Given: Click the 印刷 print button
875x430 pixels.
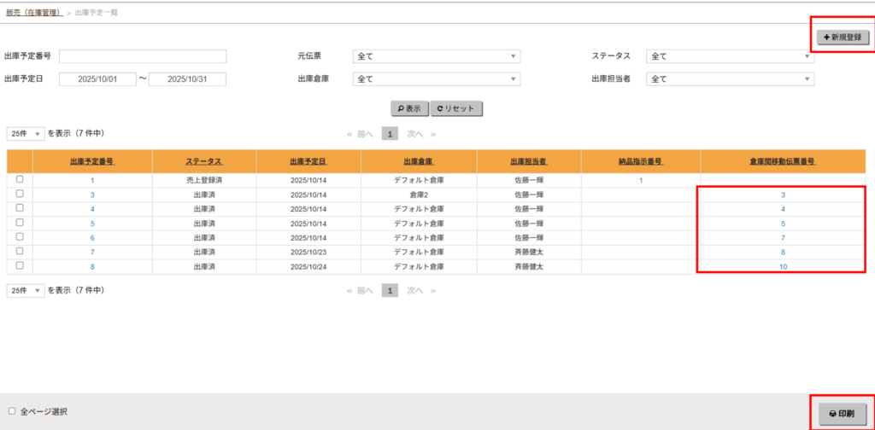Looking at the screenshot, I should pos(842,413).
